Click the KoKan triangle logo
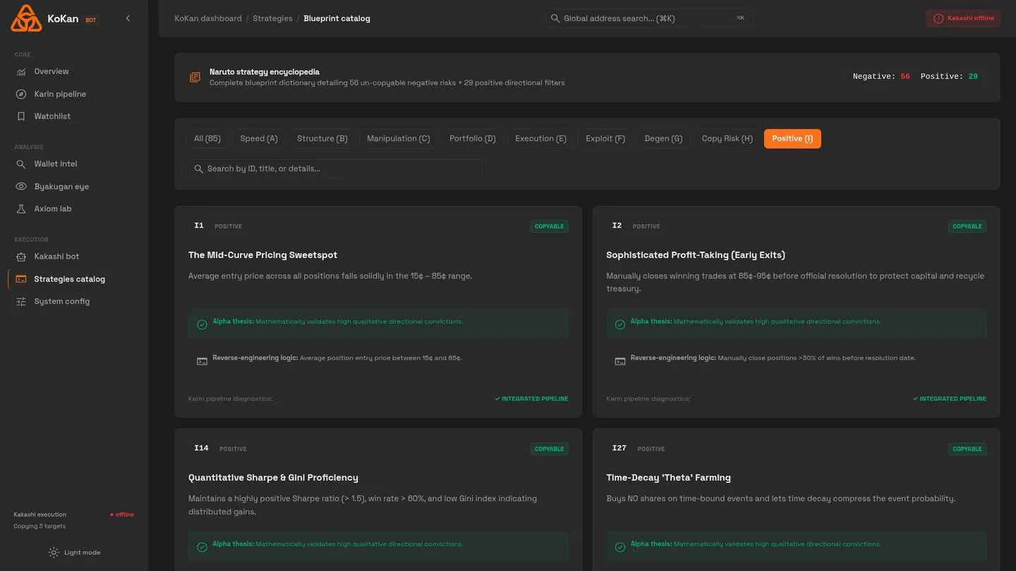This screenshot has height=571, width=1016. pyautogui.click(x=26, y=19)
